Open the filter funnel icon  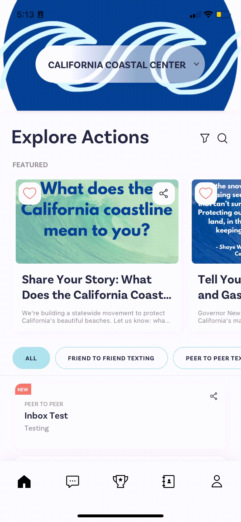205,138
